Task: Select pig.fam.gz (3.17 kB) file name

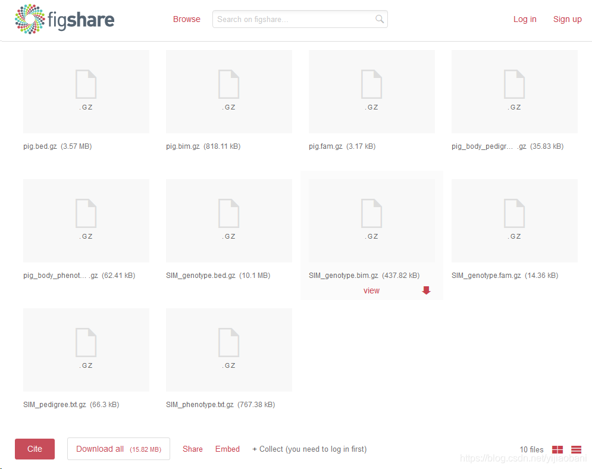Action: click(342, 146)
